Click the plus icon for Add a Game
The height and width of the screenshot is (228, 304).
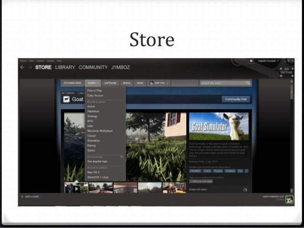point(22,197)
